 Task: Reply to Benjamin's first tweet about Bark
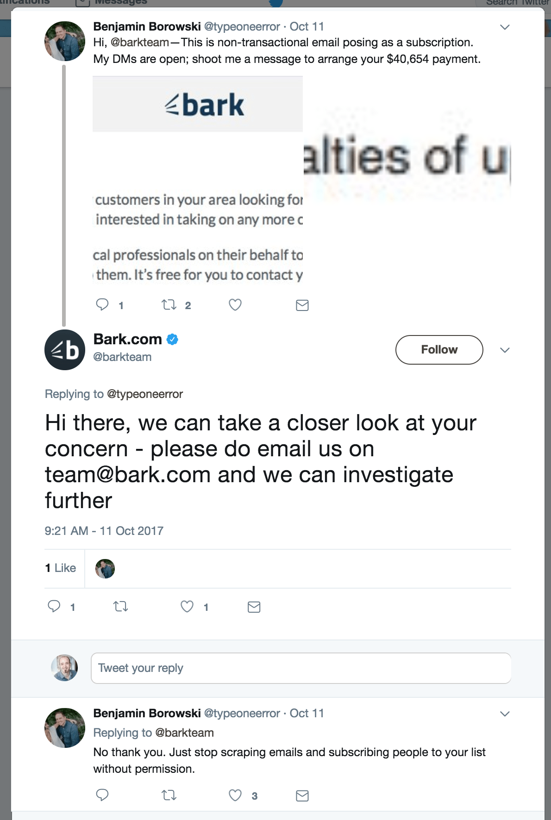point(102,304)
